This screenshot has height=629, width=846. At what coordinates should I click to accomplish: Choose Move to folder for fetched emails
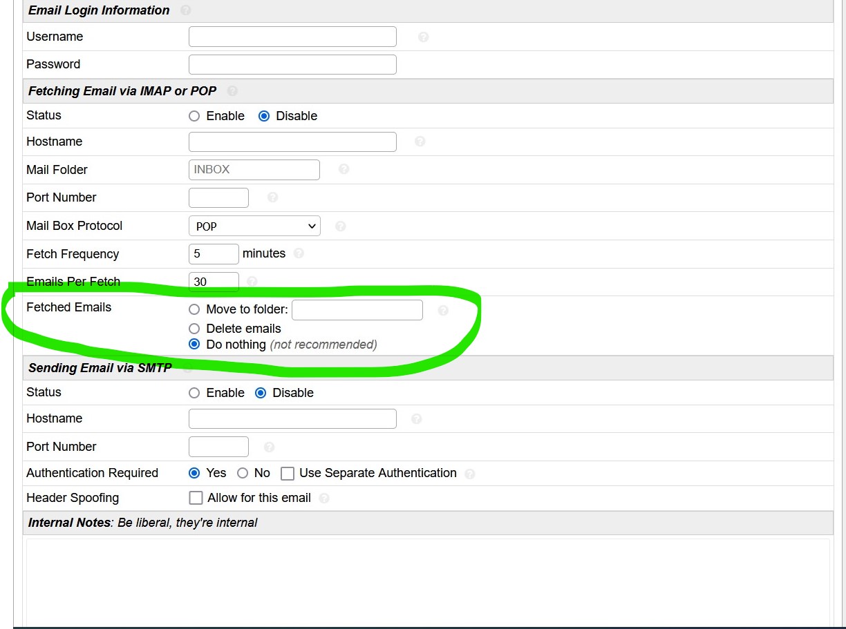[194, 309]
